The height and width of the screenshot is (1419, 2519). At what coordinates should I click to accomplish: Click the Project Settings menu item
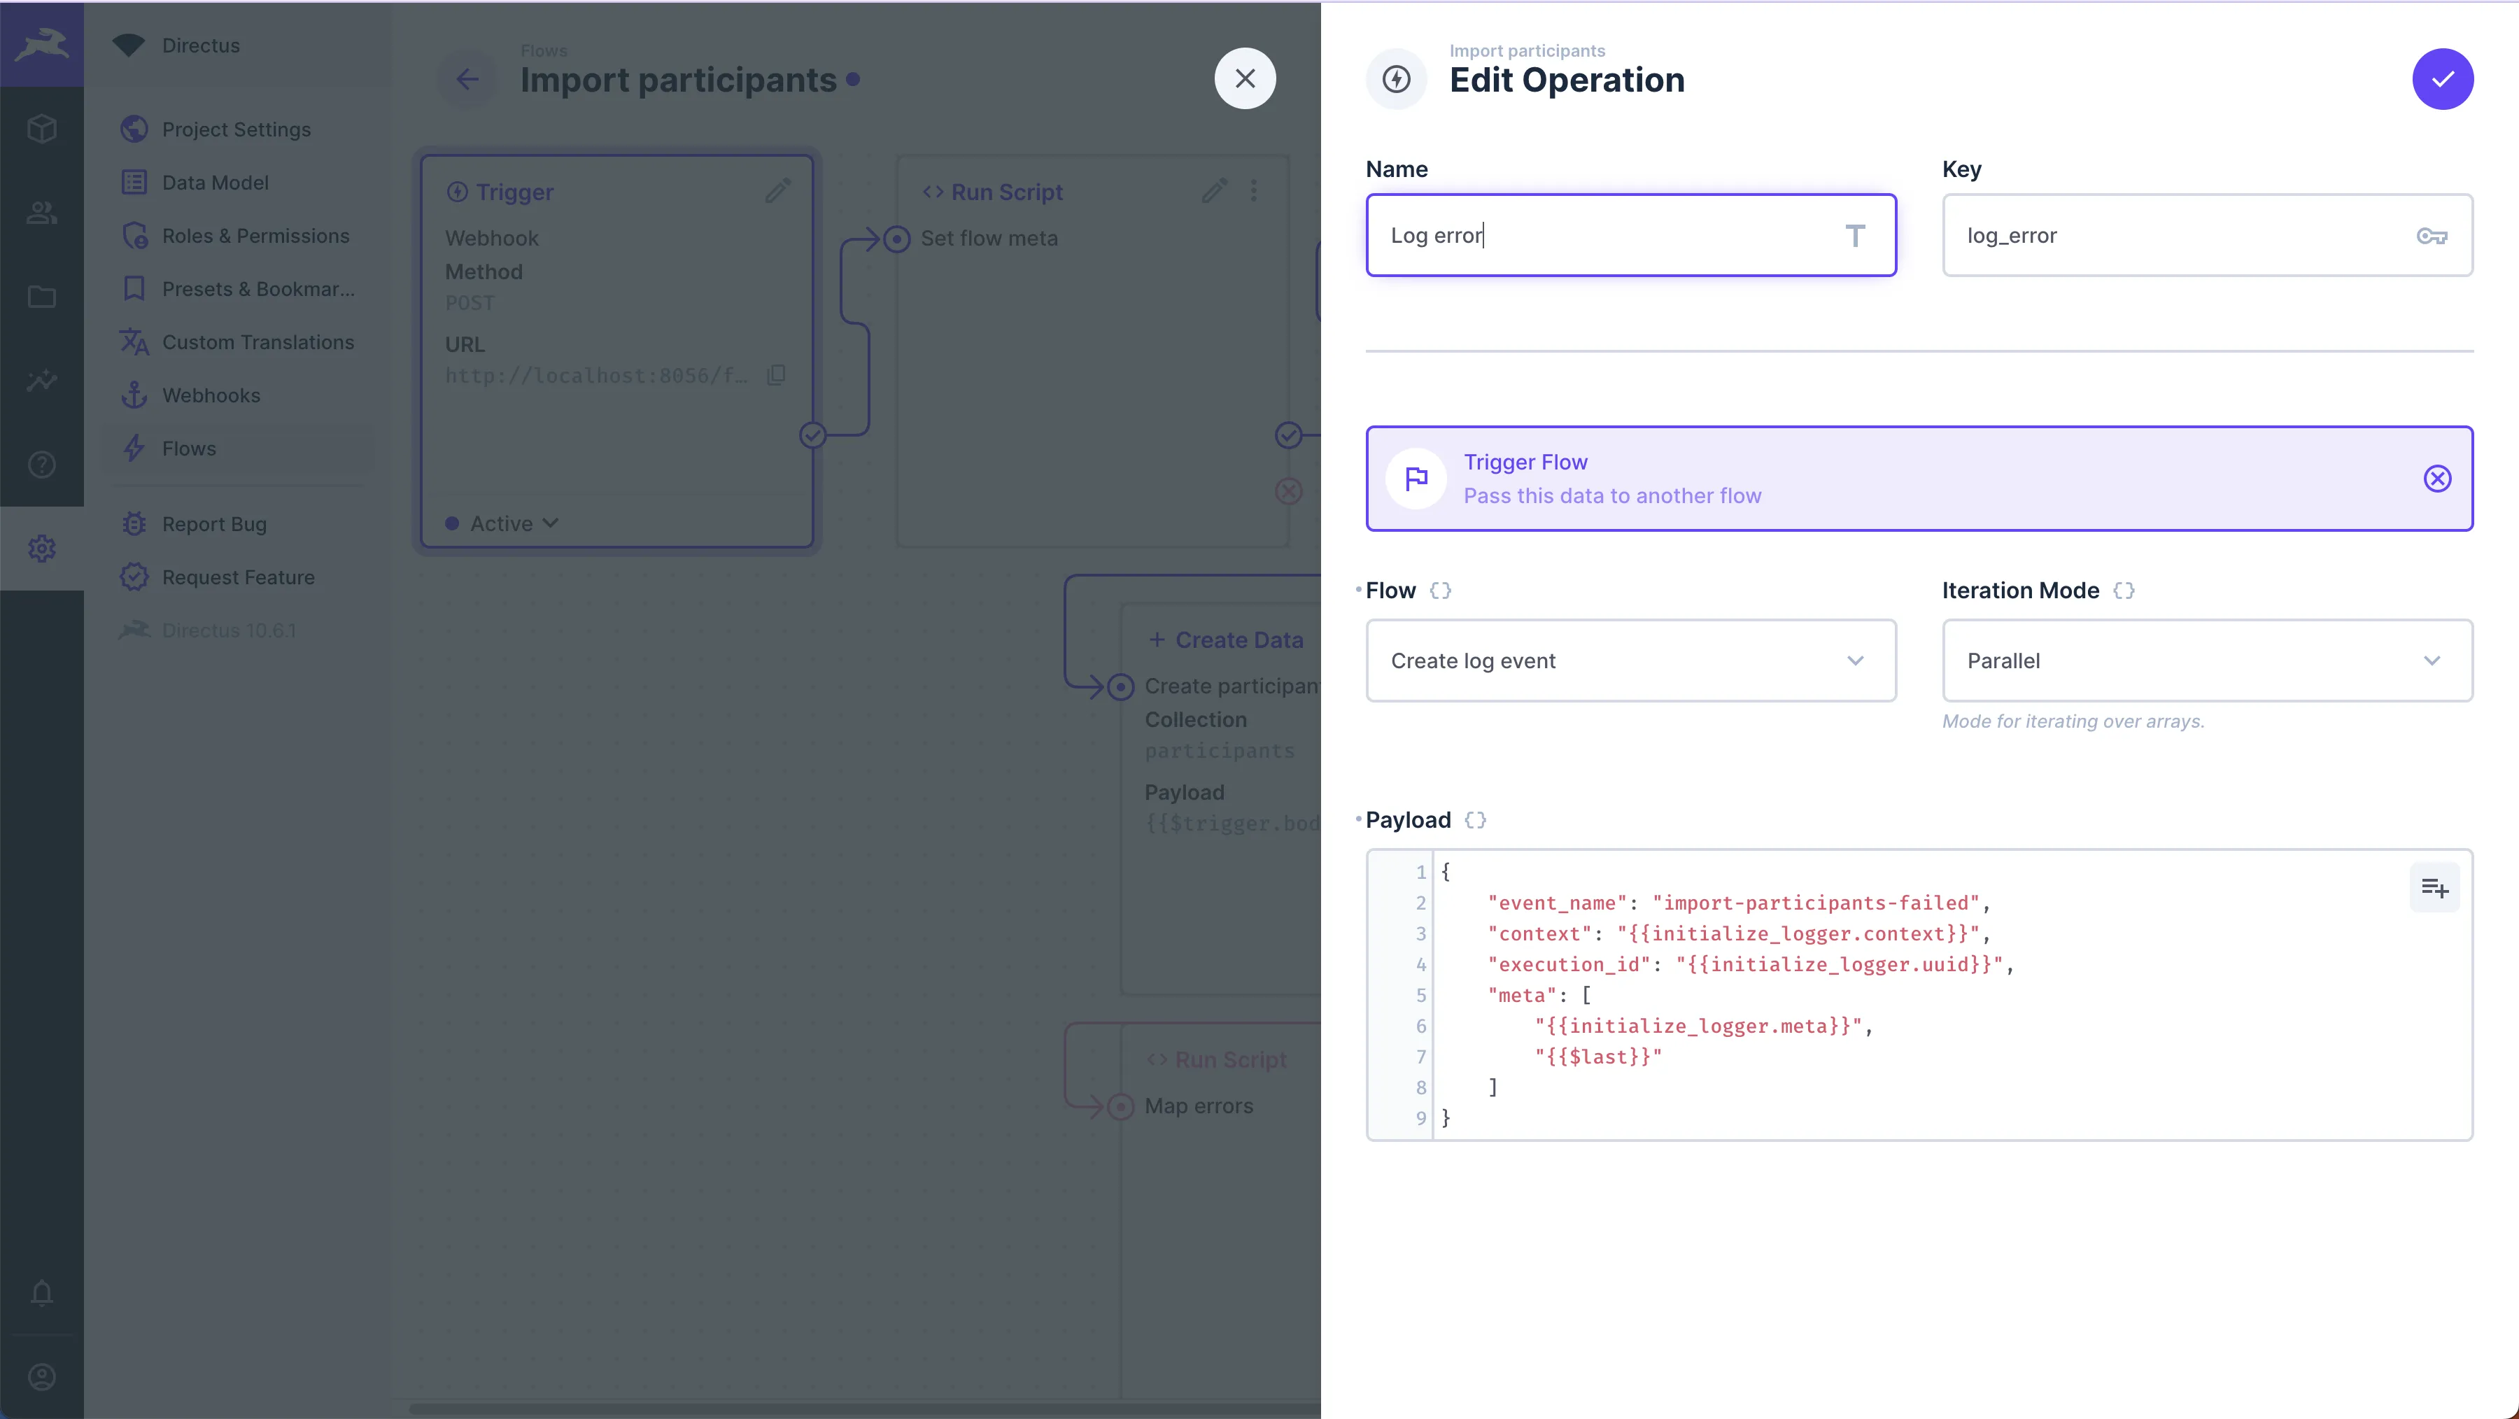(237, 129)
